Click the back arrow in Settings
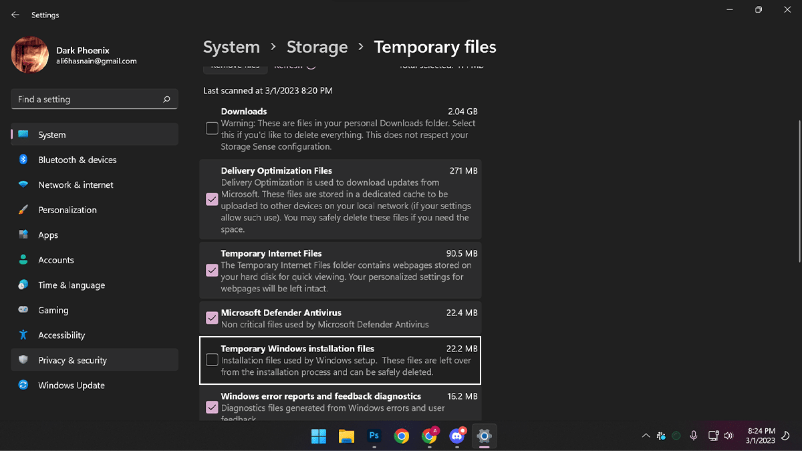The width and height of the screenshot is (802, 451). [x=15, y=15]
